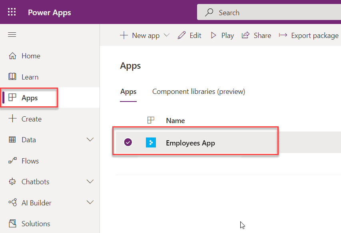Click the Chatbots robot icon

[12, 181]
